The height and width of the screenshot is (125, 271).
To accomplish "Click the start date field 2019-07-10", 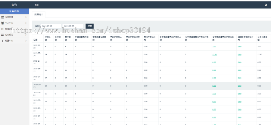I will [x=51, y=26].
